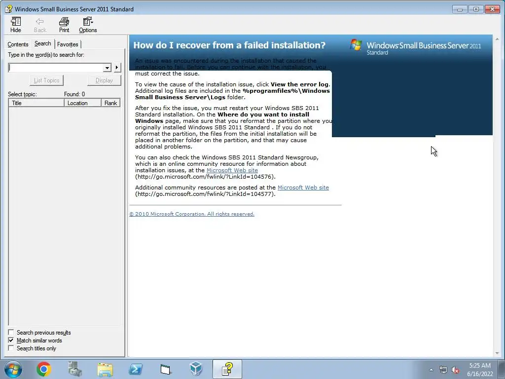Open the Options toolbar menu
Image resolution: width=505 pixels, height=379 pixels.
88,25
